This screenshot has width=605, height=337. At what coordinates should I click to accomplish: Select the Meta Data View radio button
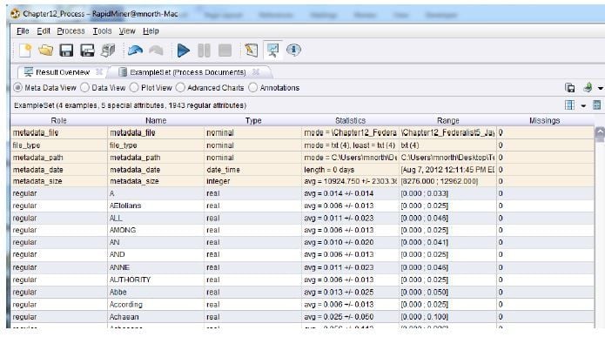(x=17, y=88)
